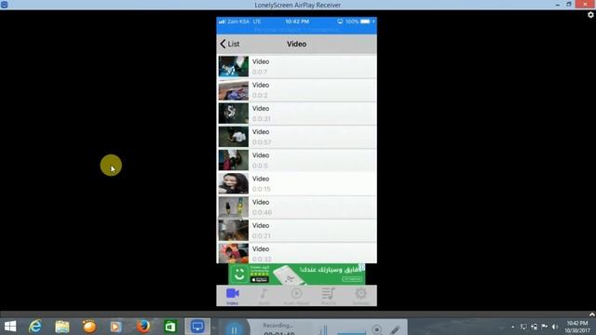Open the video lasting 0:0:21
Image resolution: width=596 pixels, height=335 pixels.
coord(297,231)
